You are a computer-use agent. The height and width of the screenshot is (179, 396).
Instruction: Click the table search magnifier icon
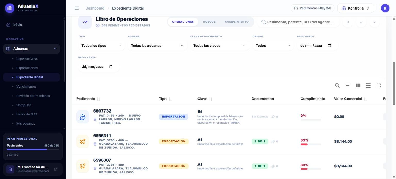tap(337, 86)
